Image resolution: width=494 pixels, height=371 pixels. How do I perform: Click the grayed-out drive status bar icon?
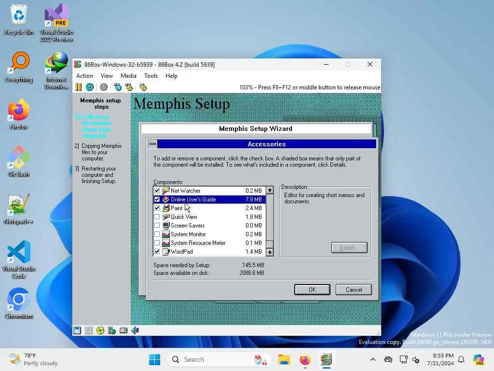(89, 330)
